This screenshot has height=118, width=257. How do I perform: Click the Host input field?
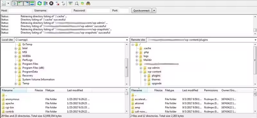point(20,11)
